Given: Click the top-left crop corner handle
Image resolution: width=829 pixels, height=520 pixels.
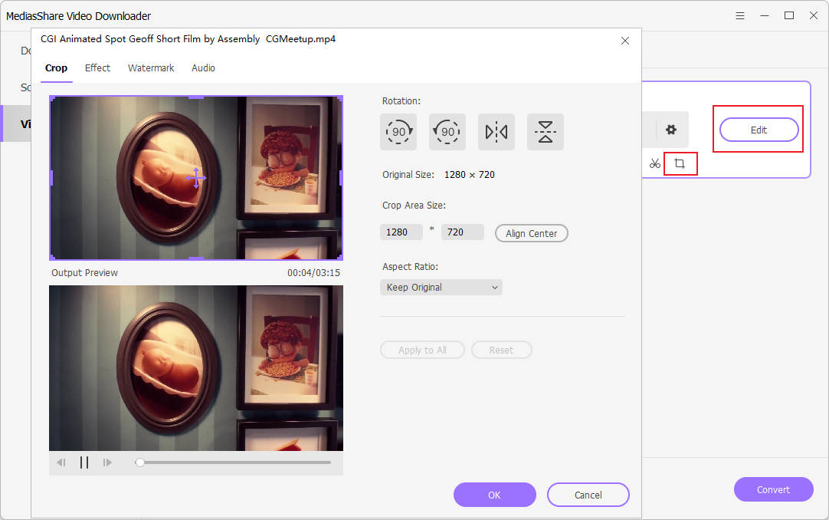Looking at the screenshot, I should tap(52, 98).
